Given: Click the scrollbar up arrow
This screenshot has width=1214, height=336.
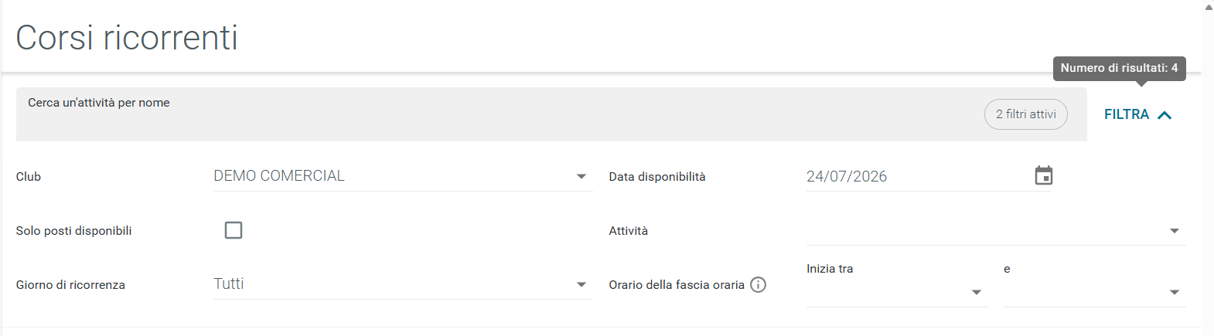Looking at the screenshot, I should [1209, 6].
